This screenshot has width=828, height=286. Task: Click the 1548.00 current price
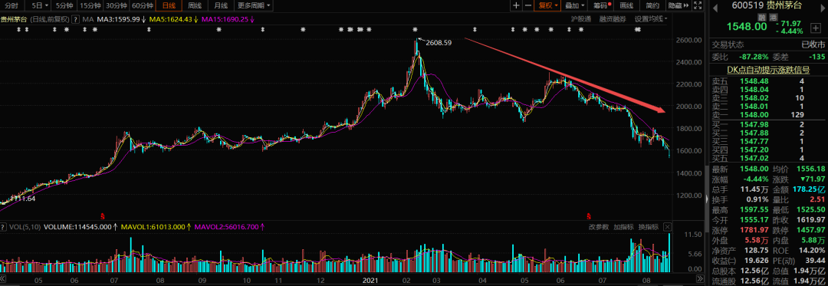(x=747, y=27)
